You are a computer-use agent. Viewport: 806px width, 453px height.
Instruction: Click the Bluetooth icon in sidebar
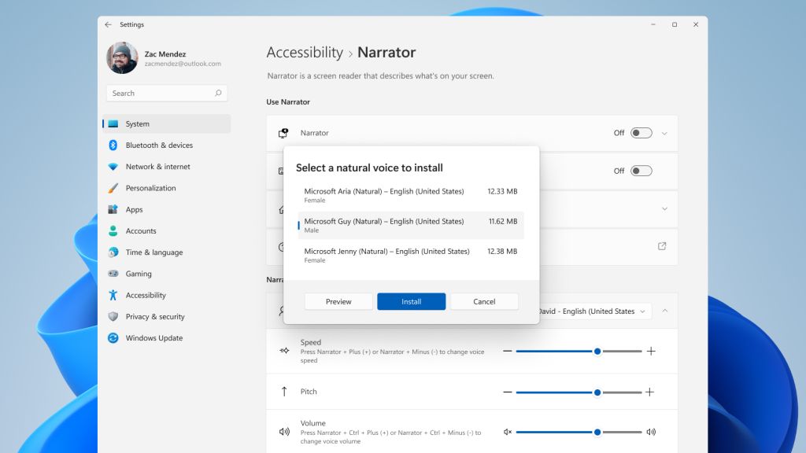[x=113, y=145]
